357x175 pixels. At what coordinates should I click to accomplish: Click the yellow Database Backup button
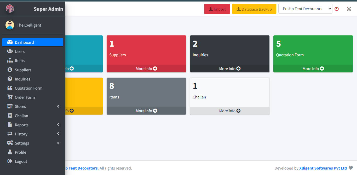pyautogui.click(x=254, y=9)
